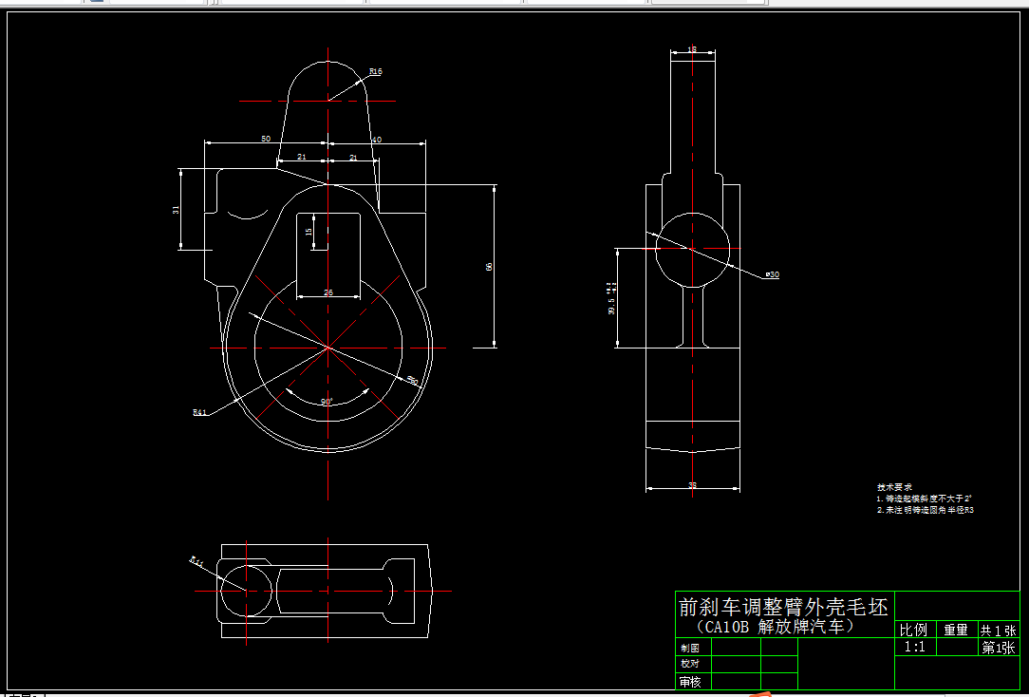The height and width of the screenshot is (697, 1029).
Task: Select the 比例 cell in title block
Action: tap(913, 631)
